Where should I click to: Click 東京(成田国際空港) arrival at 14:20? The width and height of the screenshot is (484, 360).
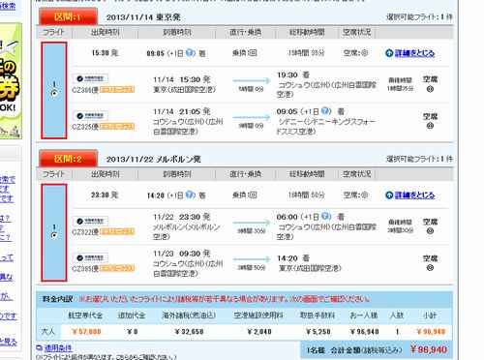click(310, 268)
